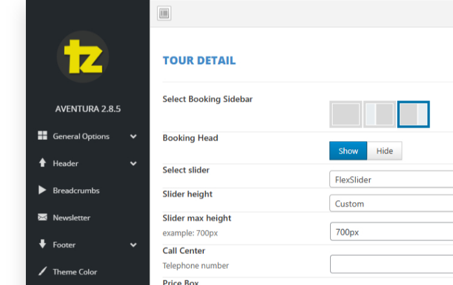The height and width of the screenshot is (285, 453).
Task: Select the left booking sidebar layout
Action: [x=380, y=114]
